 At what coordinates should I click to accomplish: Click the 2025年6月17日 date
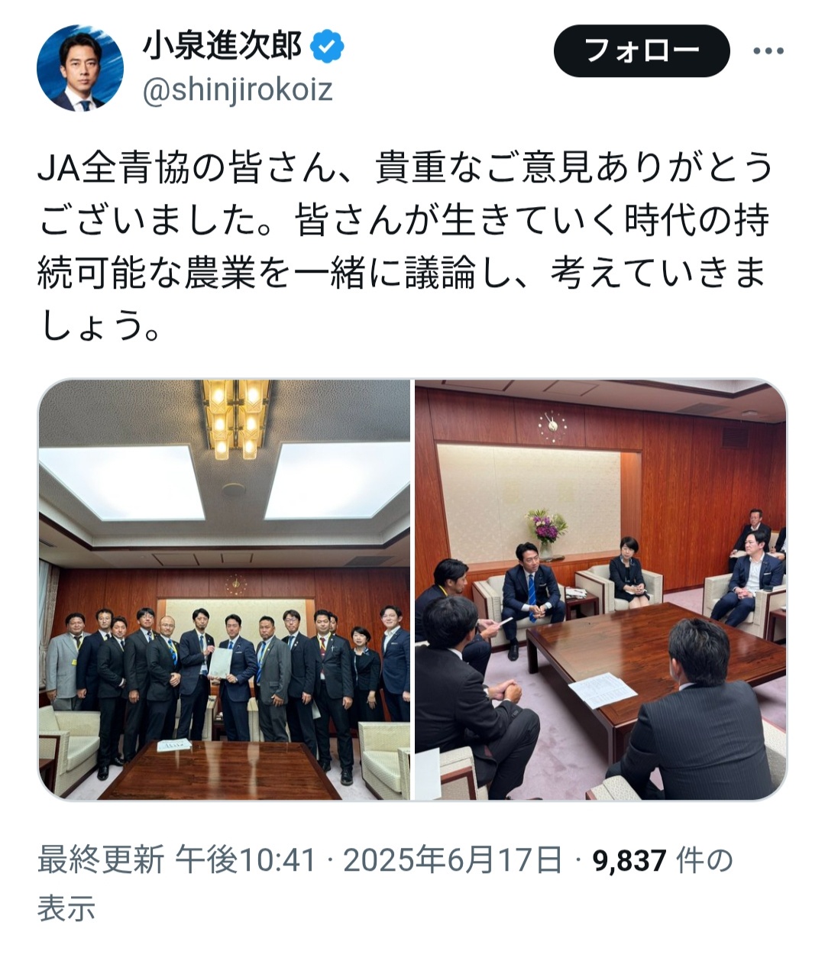tap(453, 860)
